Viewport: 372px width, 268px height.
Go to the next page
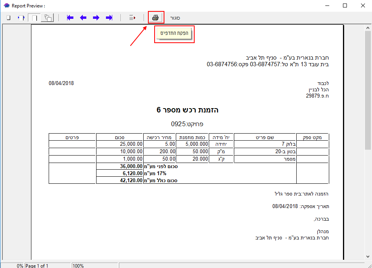[x=96, y=18]
